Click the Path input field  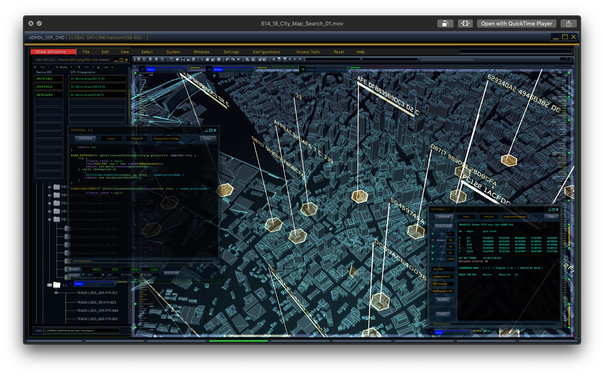click(81, 330)
